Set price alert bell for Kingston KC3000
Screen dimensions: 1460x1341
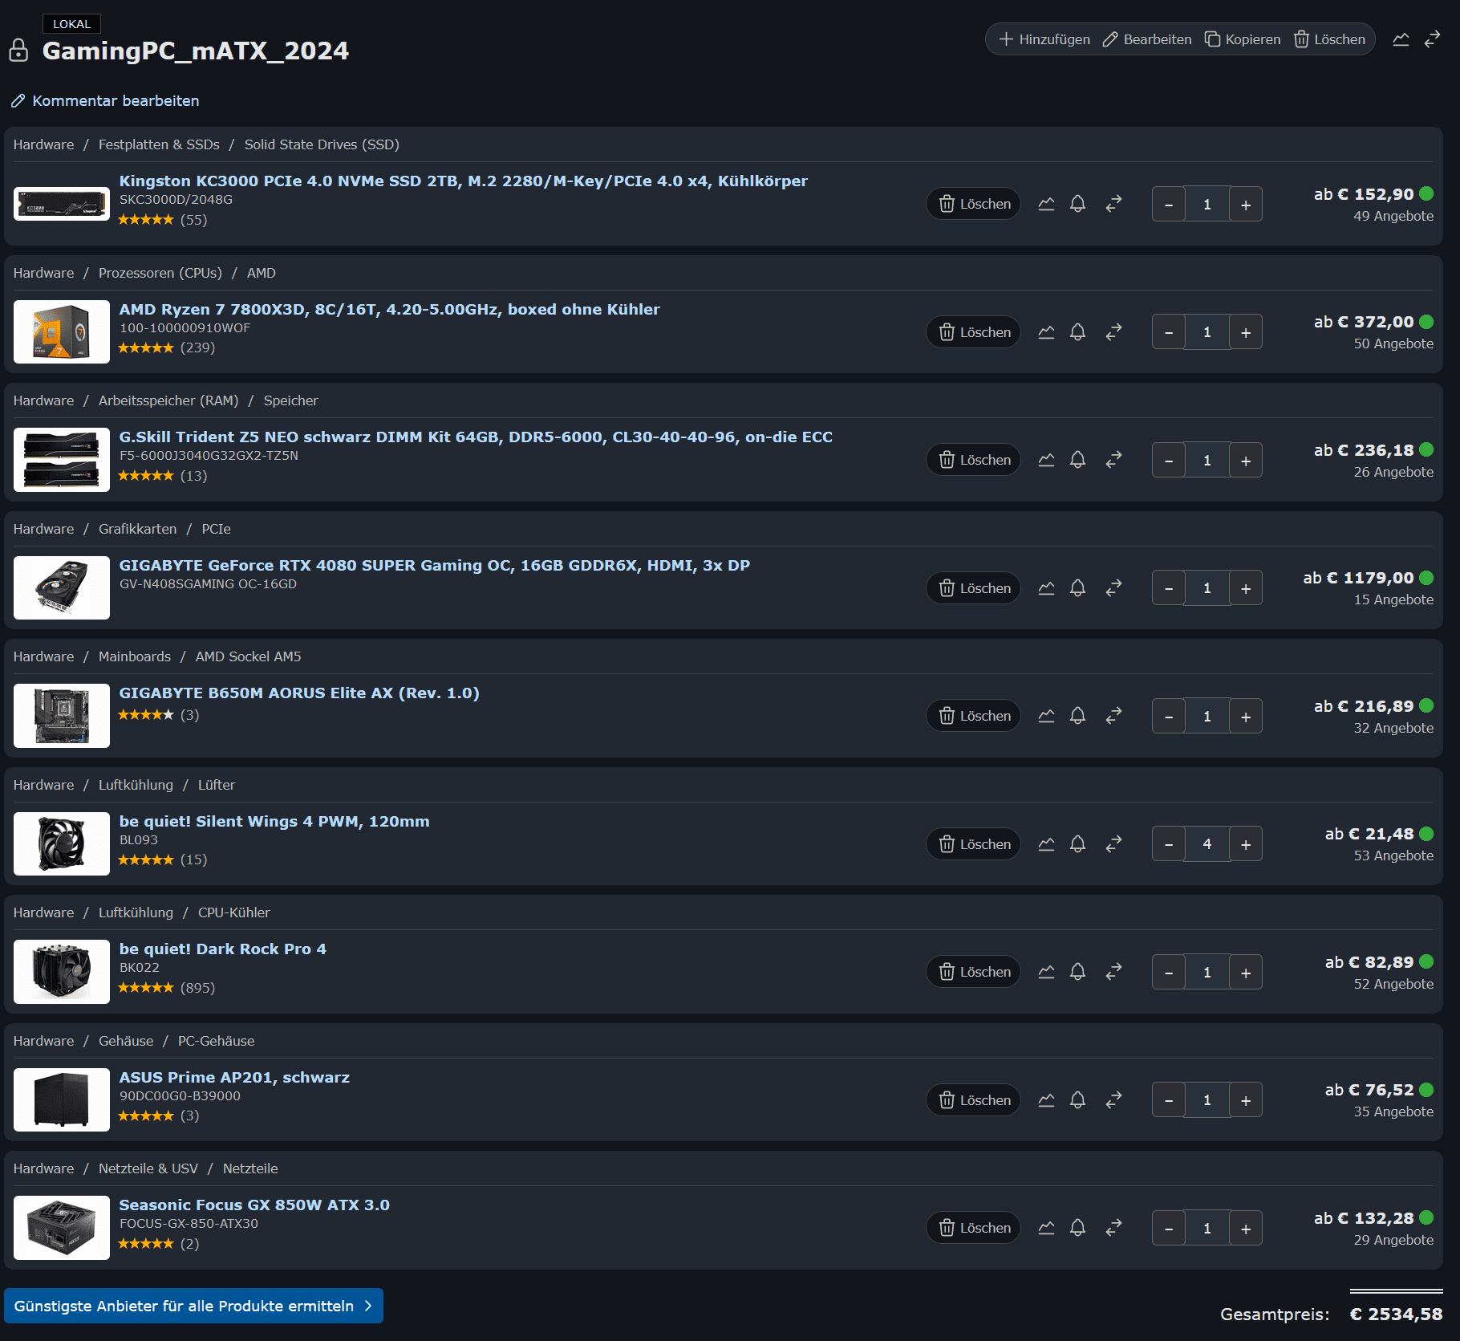pyautogui.click(x=1077, y=204)
